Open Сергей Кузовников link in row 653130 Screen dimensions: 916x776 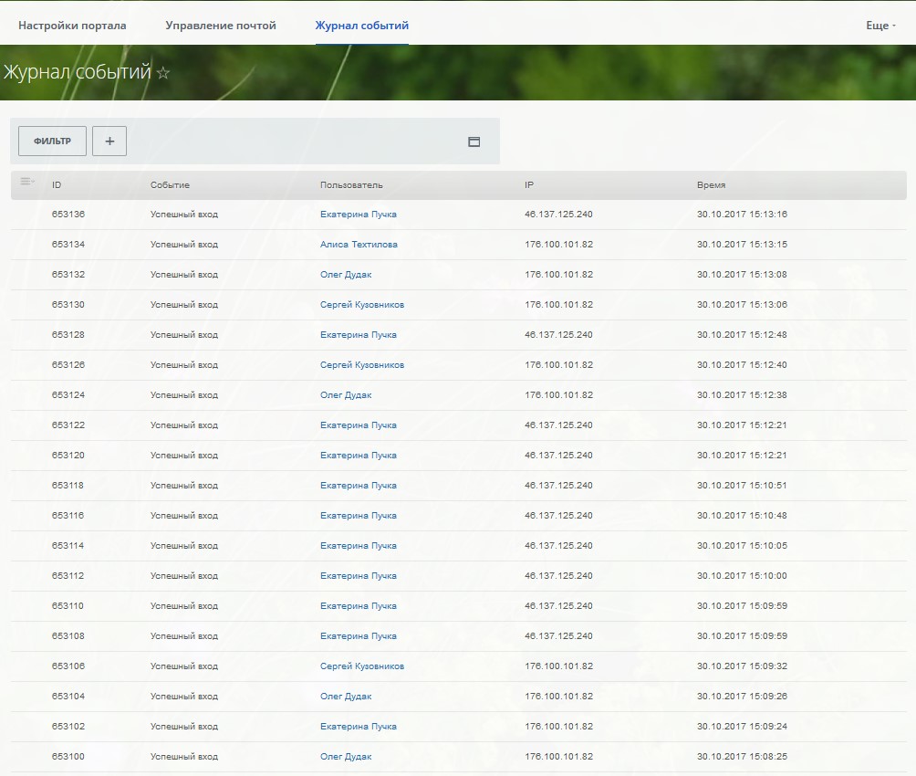pos(362,305)
